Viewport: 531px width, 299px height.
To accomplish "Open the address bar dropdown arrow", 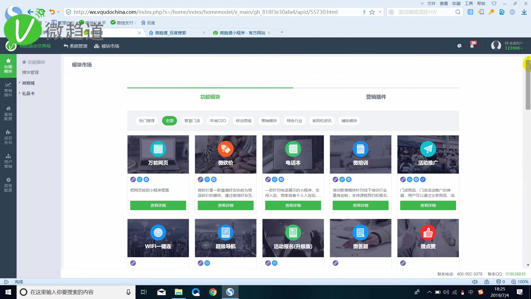I will pyautogui.click(x=380, y=12).
